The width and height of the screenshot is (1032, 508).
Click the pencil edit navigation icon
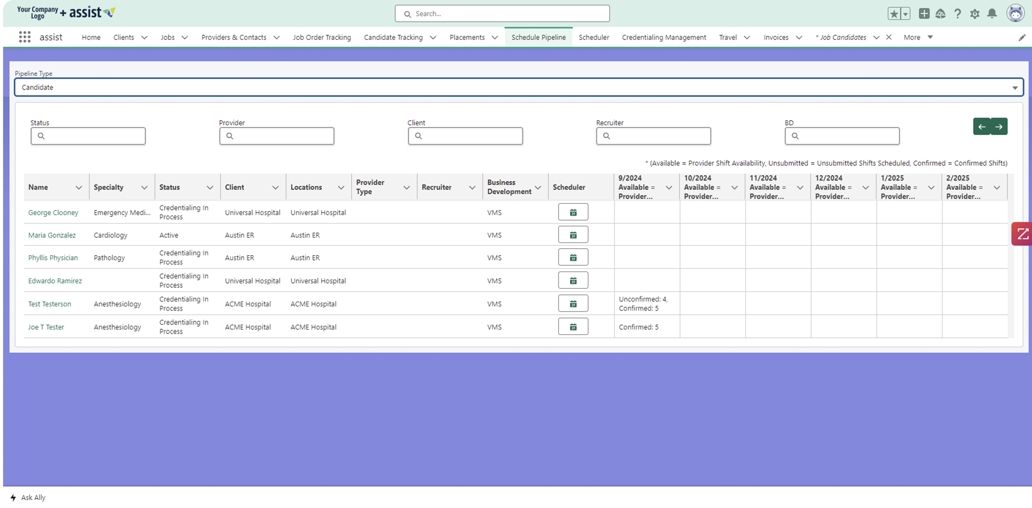pos(1022,38)
